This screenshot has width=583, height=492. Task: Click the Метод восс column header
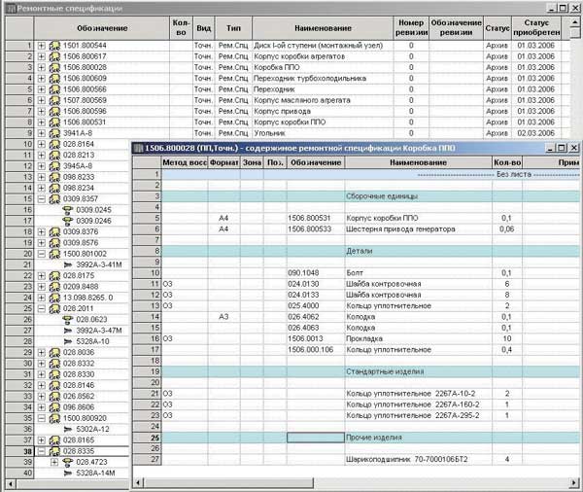click(185, 162)
